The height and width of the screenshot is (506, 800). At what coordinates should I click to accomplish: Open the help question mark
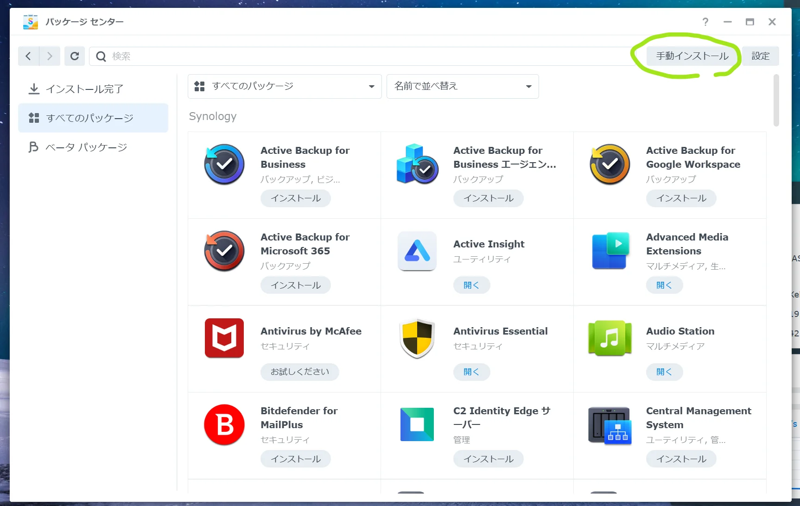click(x=705, y=22)
